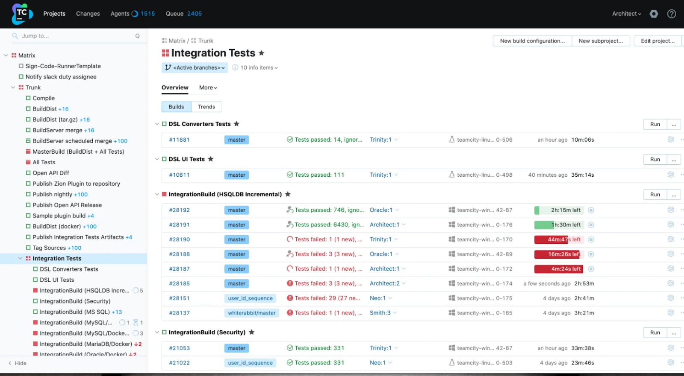Switch to Builds view tab

point(176,107)
